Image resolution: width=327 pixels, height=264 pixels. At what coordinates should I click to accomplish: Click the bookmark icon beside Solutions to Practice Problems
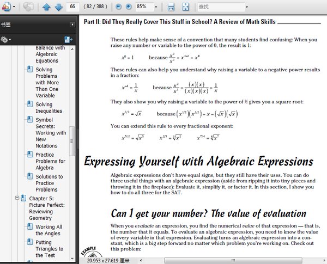pos(30,176)
